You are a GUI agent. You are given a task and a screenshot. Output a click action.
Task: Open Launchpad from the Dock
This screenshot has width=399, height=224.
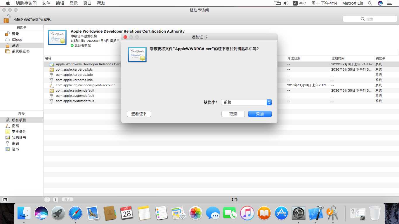click(58, 213)
